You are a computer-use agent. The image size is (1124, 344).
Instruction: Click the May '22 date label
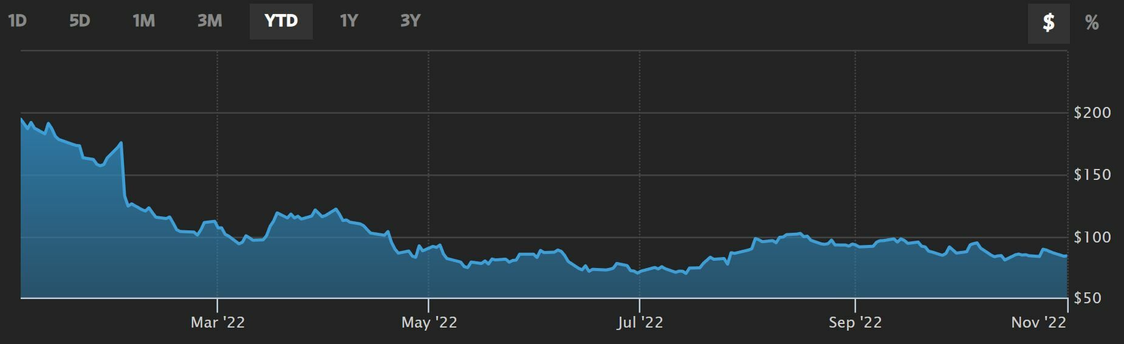pos(429,323)
